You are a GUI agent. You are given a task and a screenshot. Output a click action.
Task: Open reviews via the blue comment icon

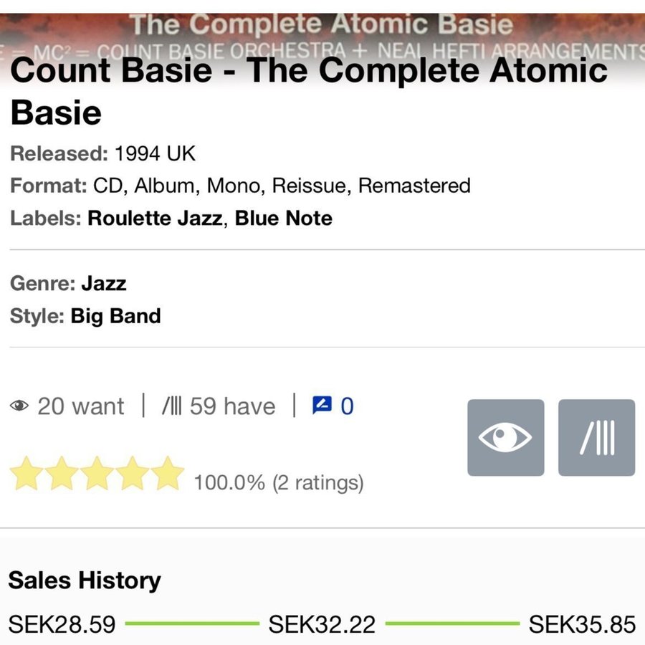coord(320,406)
